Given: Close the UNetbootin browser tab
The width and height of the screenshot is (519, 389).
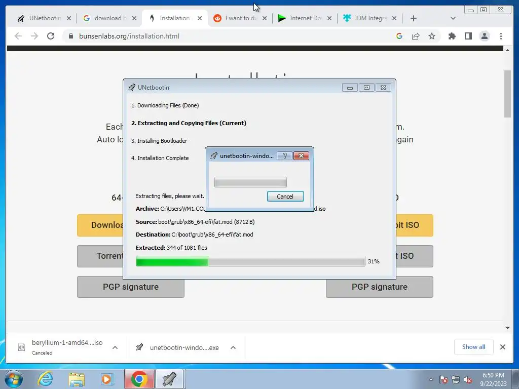Looking at the screenshot, I should point(69,19).
